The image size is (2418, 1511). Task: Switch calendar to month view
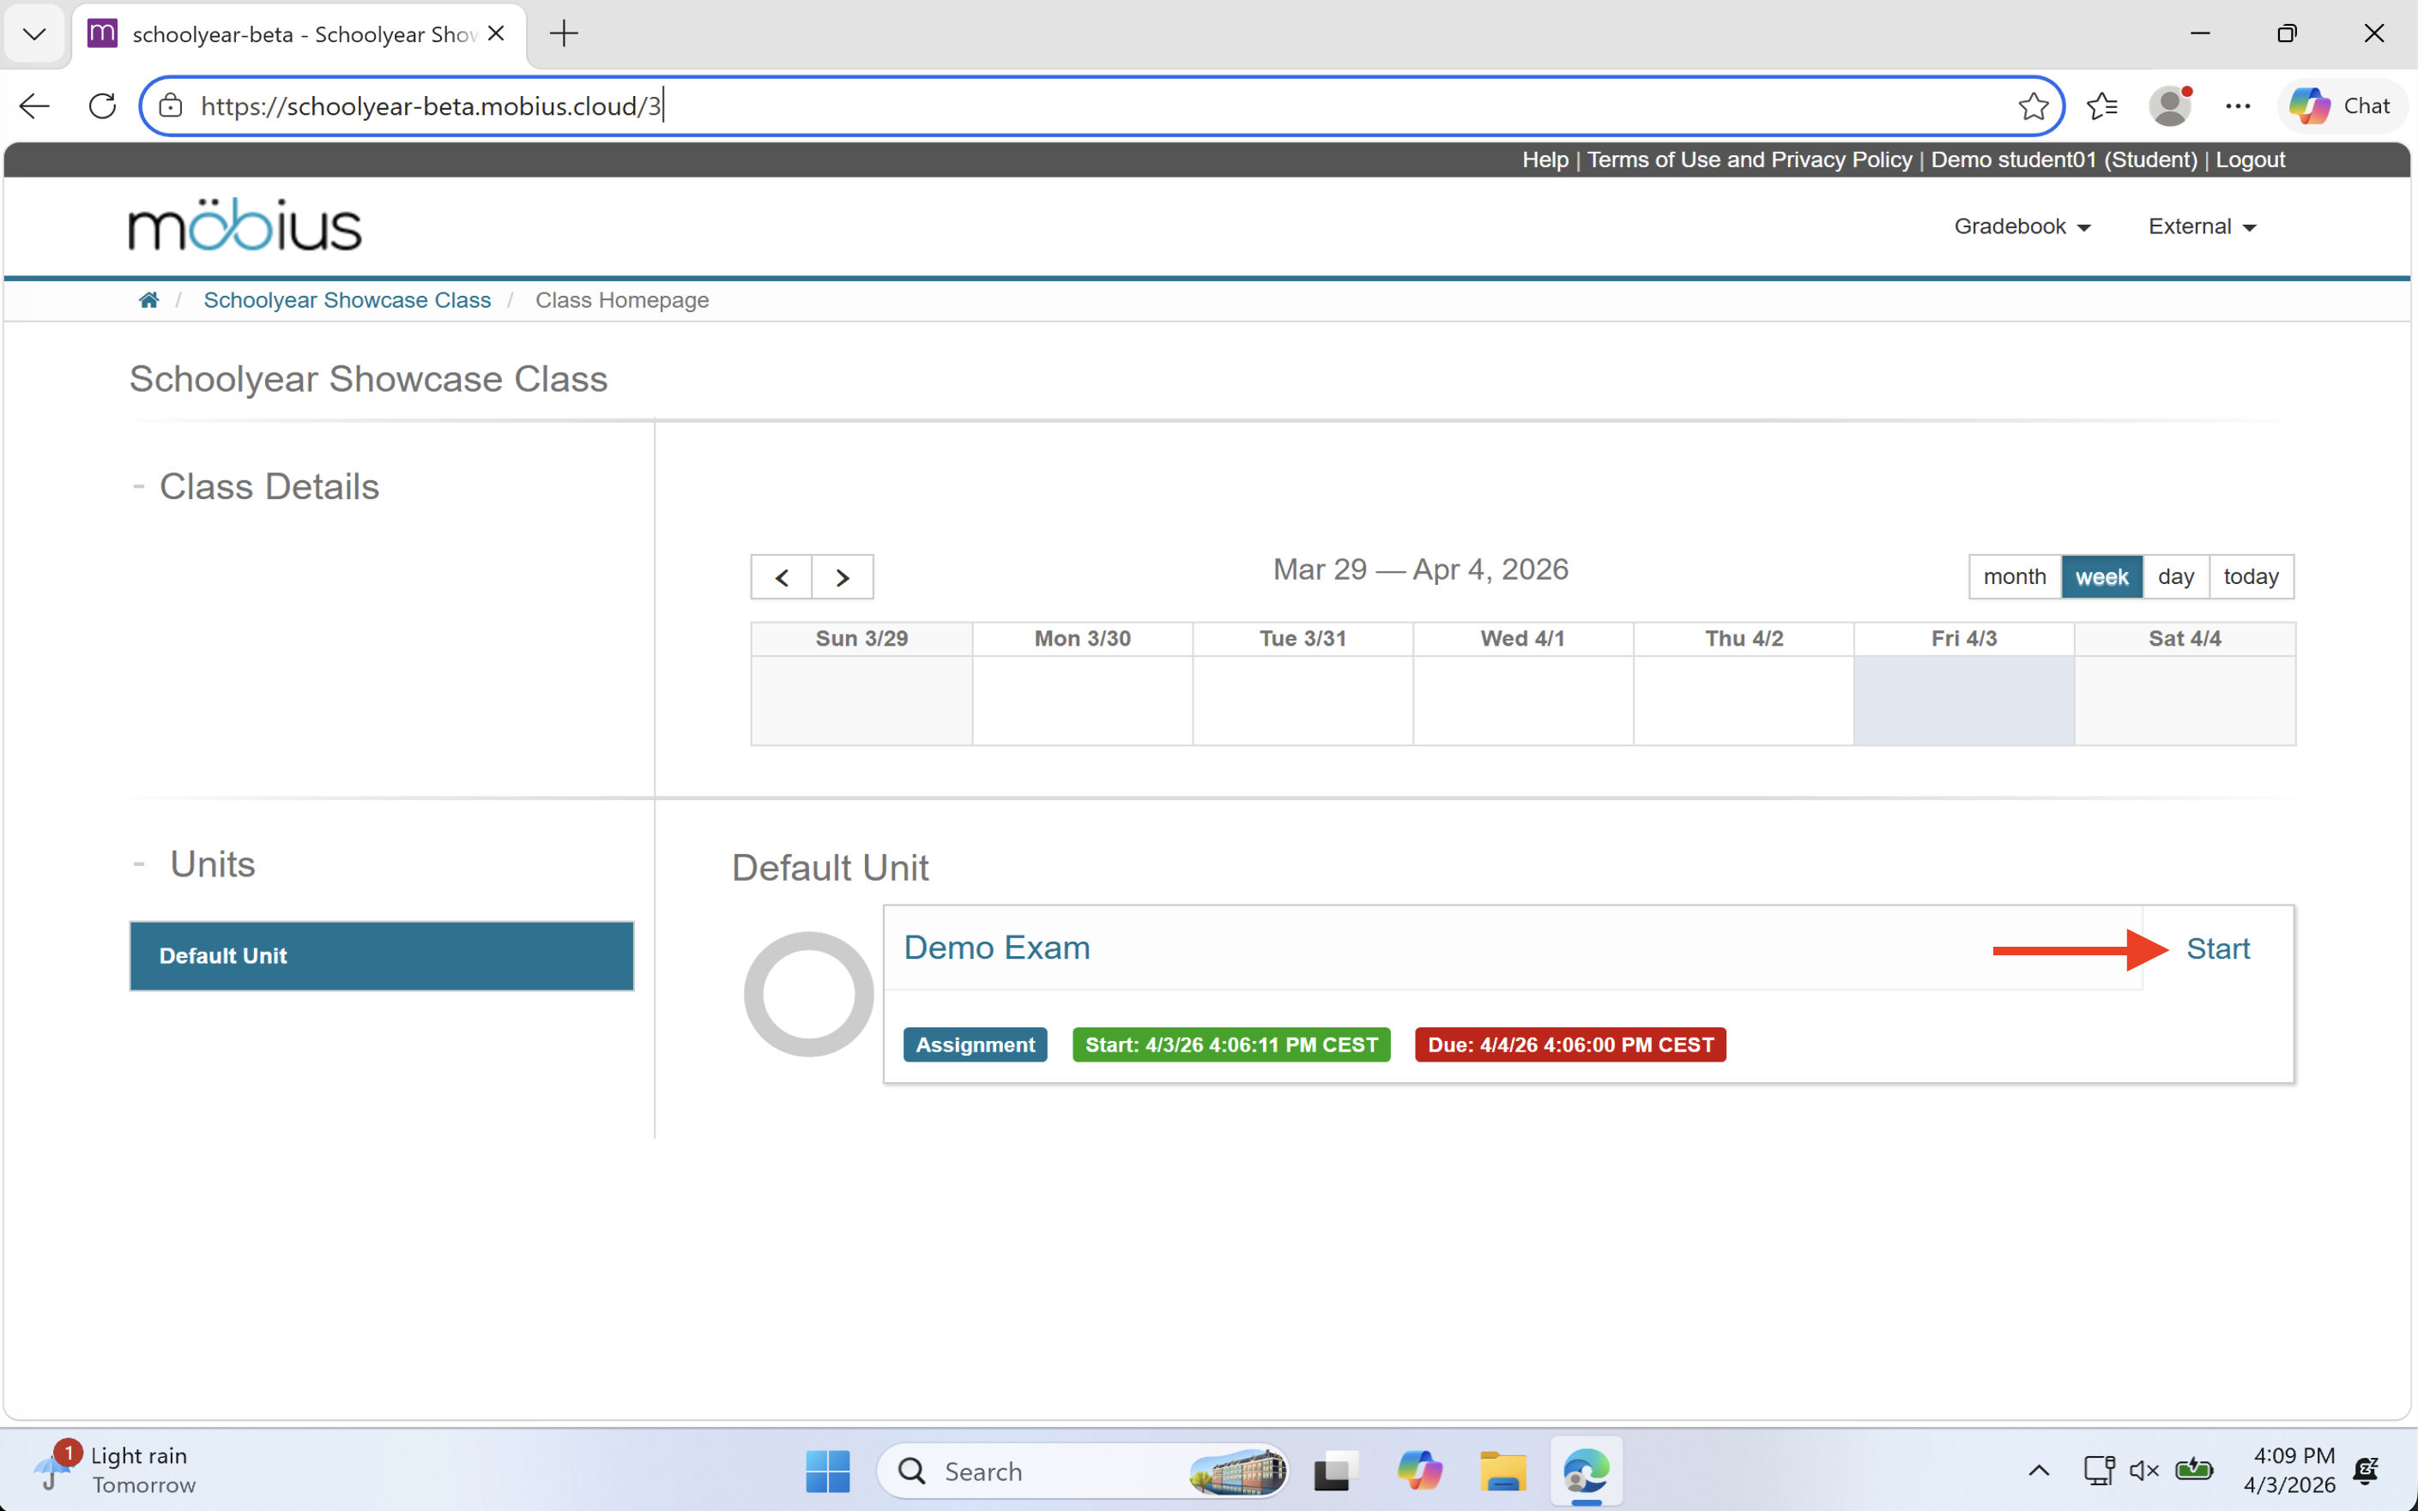tap(2014, 576)
